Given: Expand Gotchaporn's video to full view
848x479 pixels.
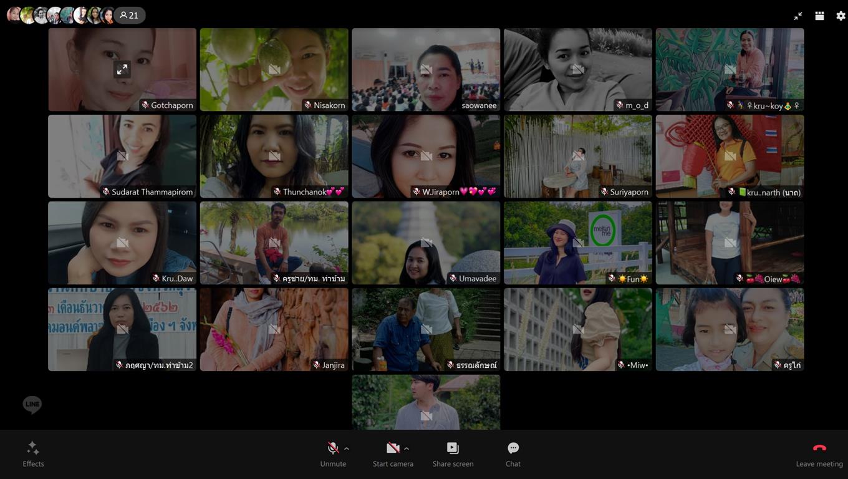Looking at the screenshot, I should (122, 69).
